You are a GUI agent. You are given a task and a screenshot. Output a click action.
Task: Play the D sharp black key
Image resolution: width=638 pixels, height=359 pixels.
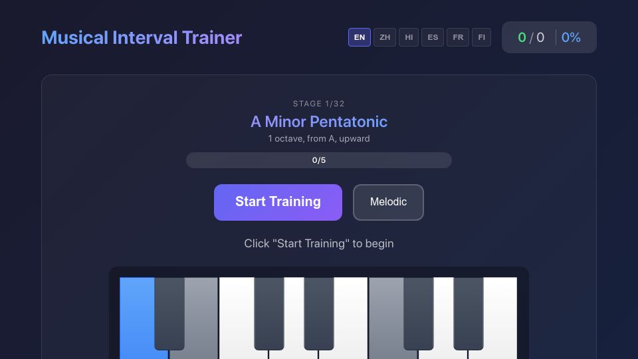[319, 313]
